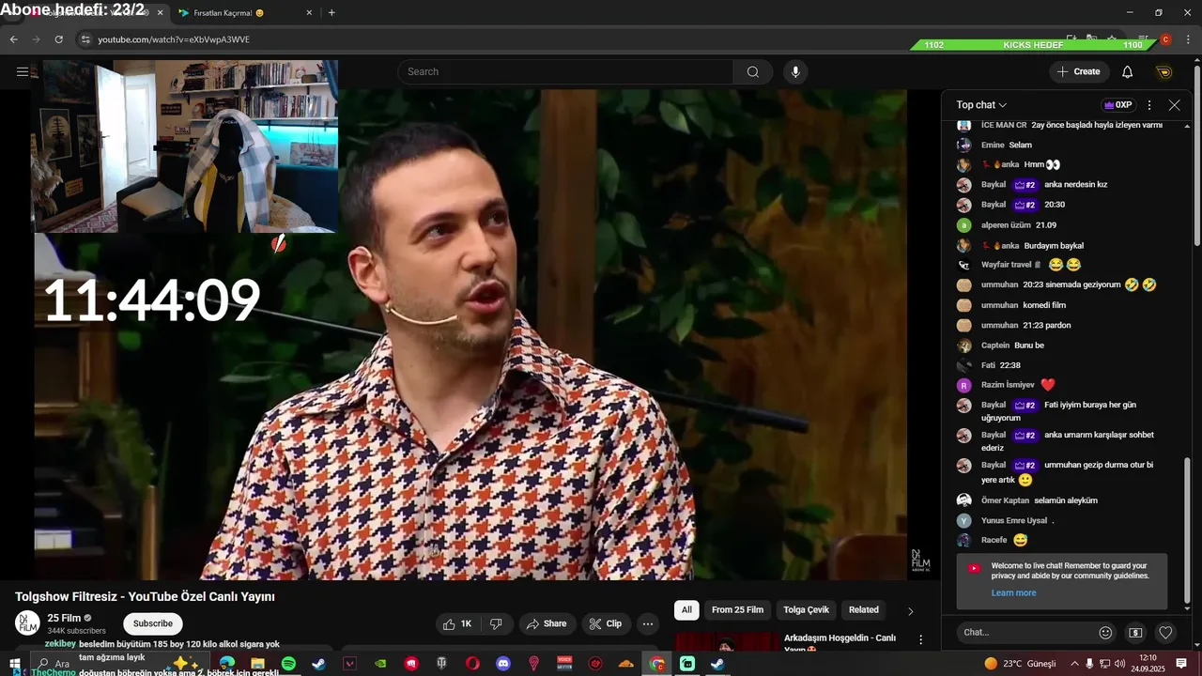Open Windows Start menu
This screenshot has width=1202, height=676.
[14, 664]
